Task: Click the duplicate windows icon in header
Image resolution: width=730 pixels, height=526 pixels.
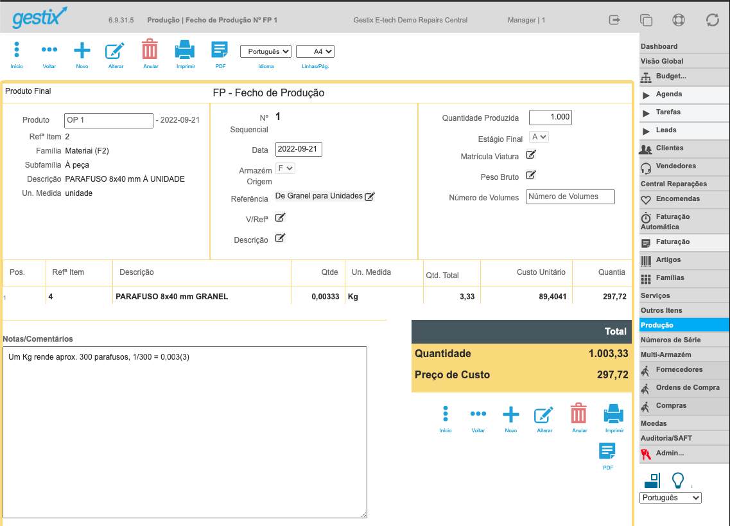Action: click(x=646, y=20)
